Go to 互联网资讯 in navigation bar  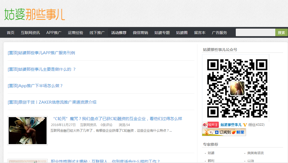pos(30,33)
